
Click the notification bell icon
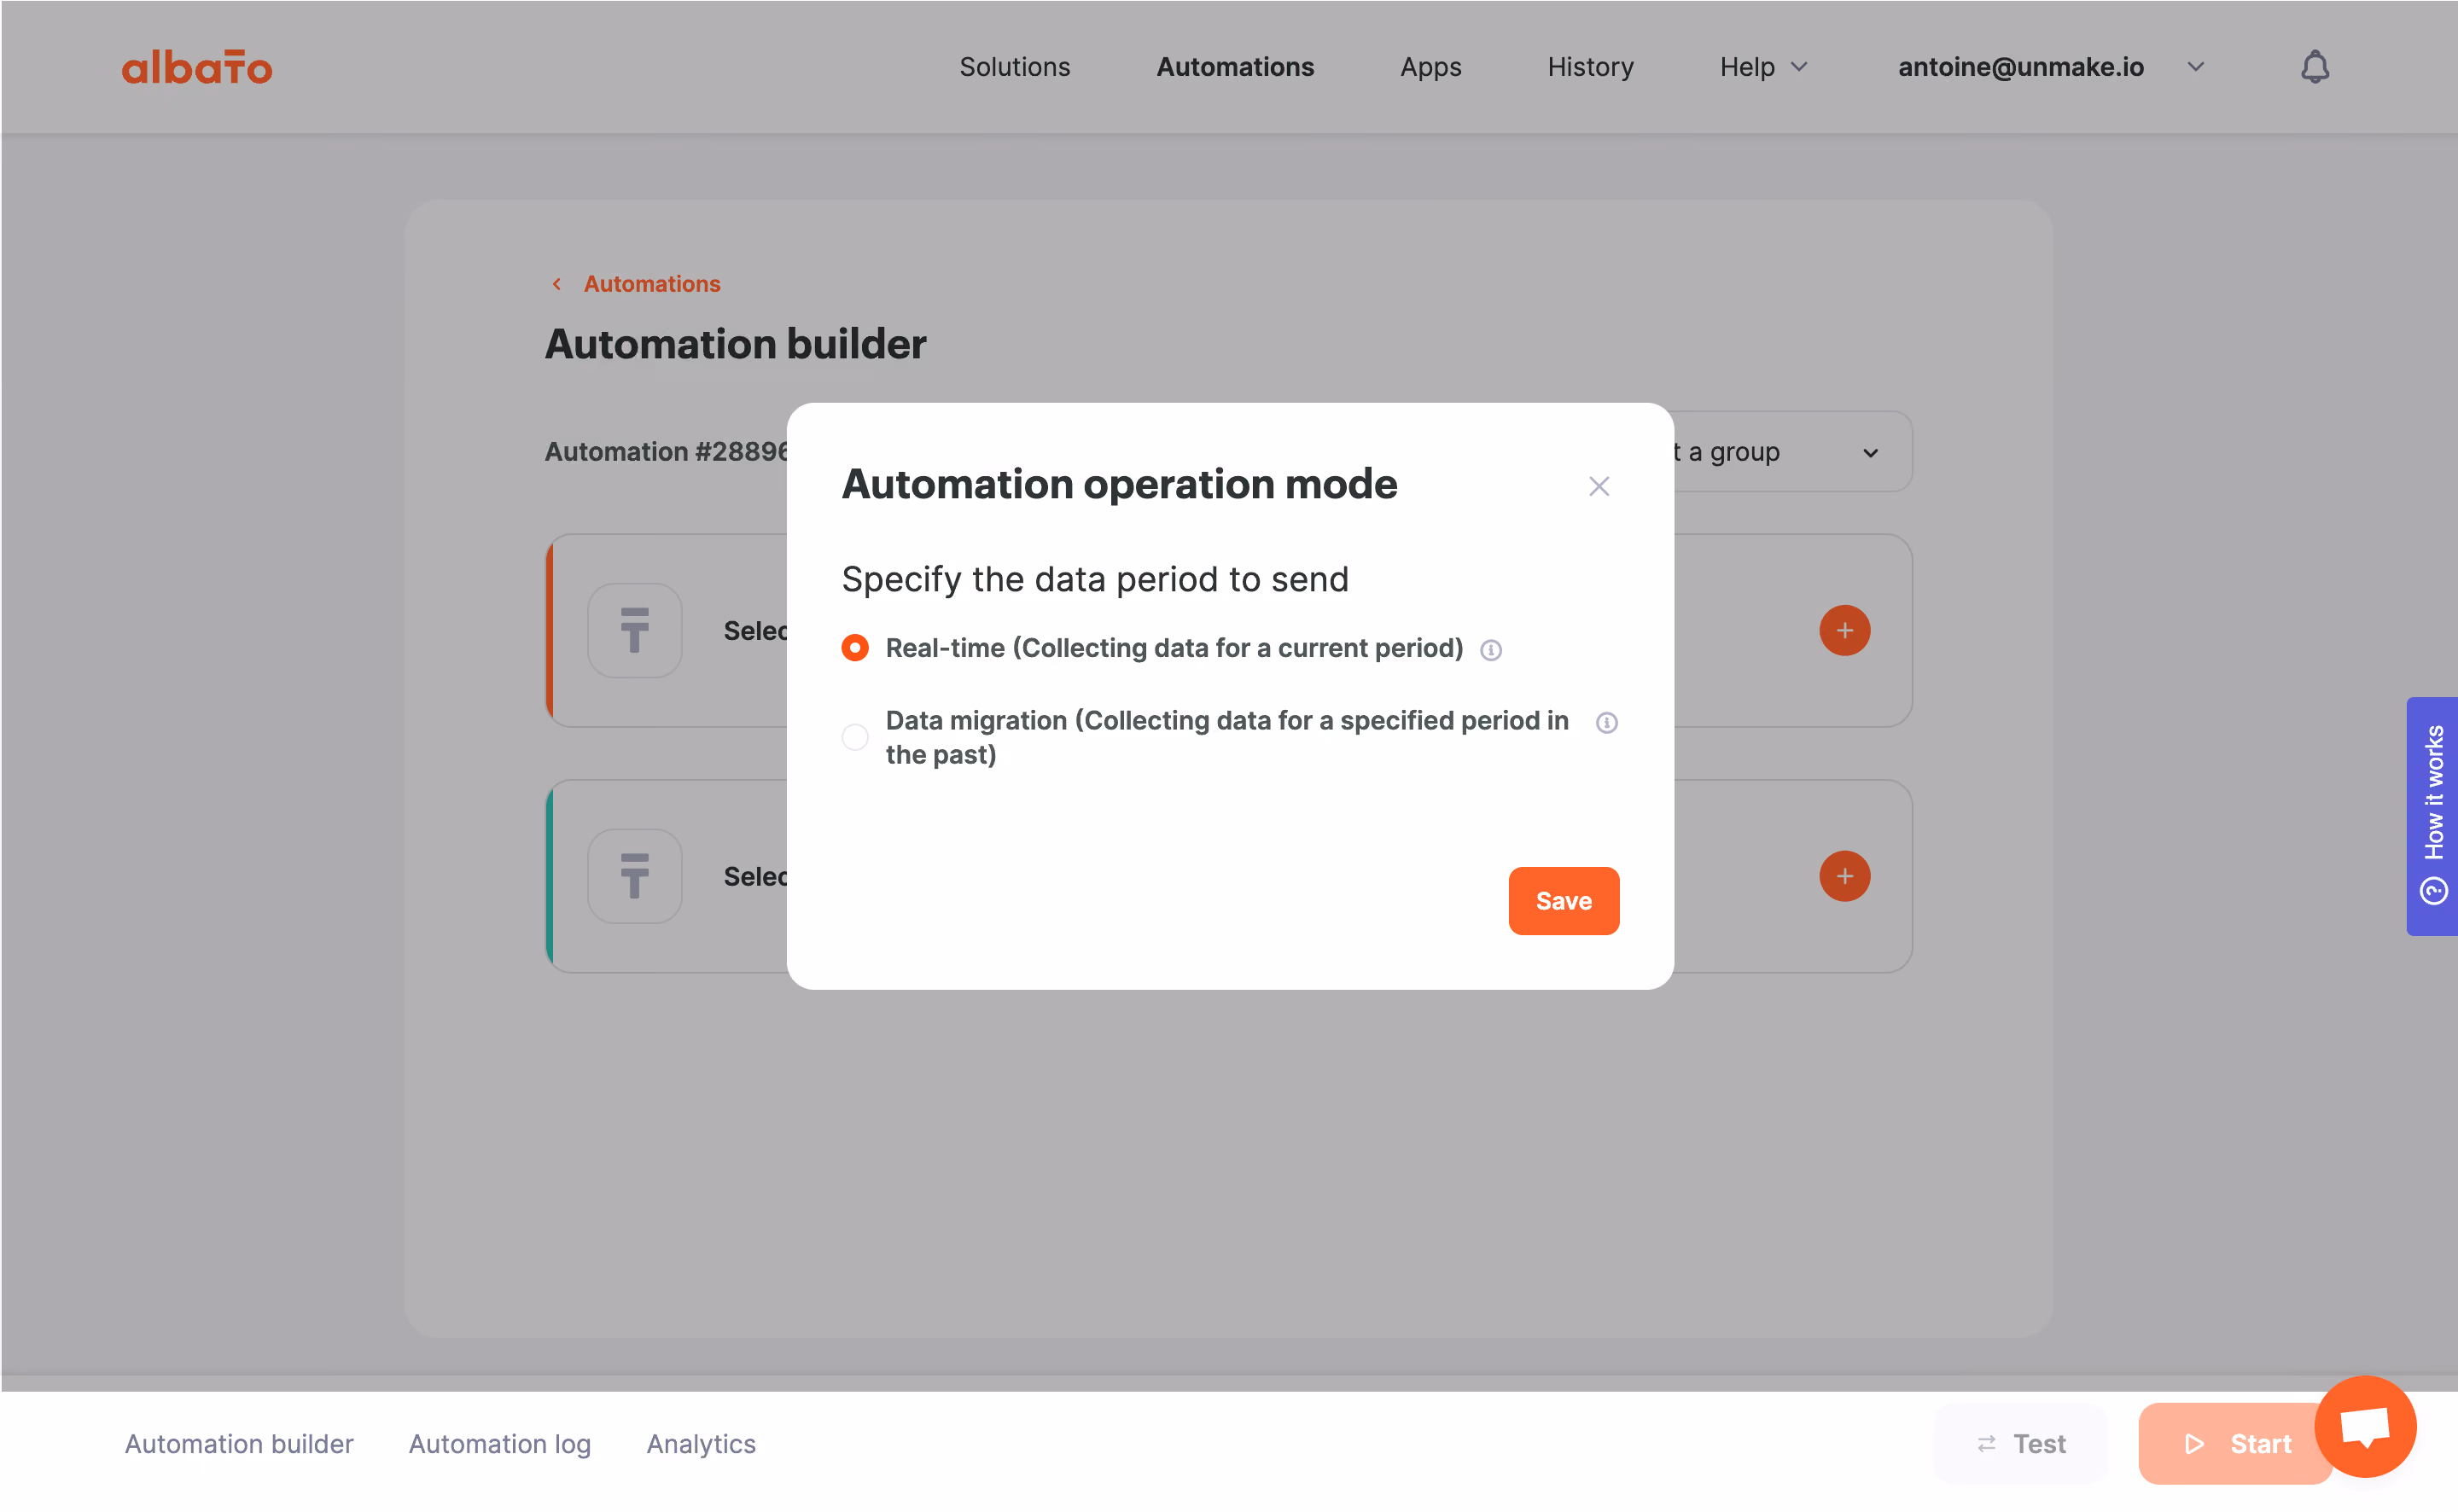coord(2314,67)
